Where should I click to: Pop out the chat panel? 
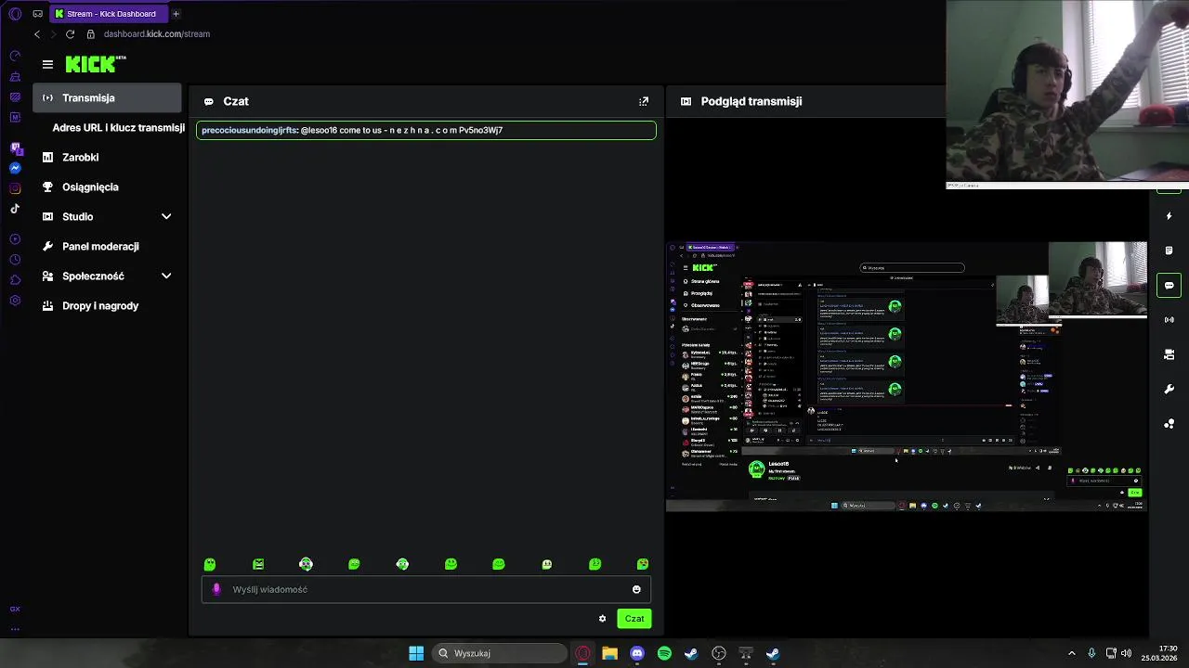(644, 101)
